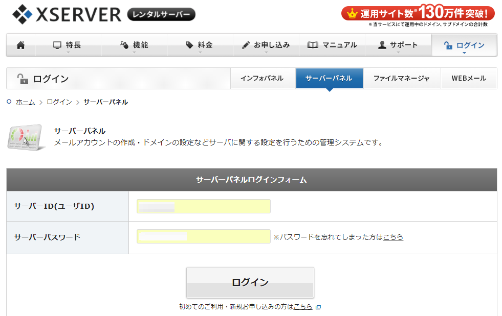Switch to the ファイルマネージャ tab

[401, 79]
